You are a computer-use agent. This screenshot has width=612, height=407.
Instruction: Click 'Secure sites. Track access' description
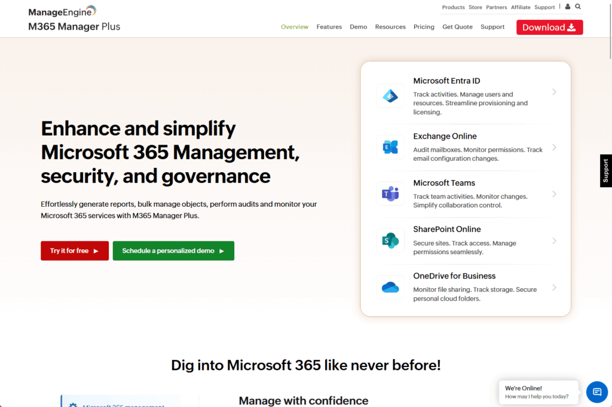point(464,247)
